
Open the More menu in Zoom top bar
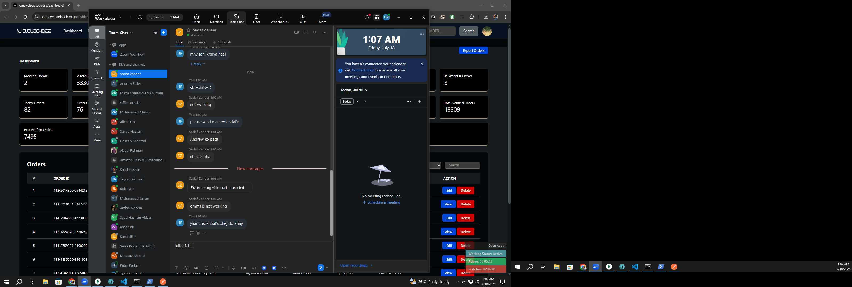(322, 19)
